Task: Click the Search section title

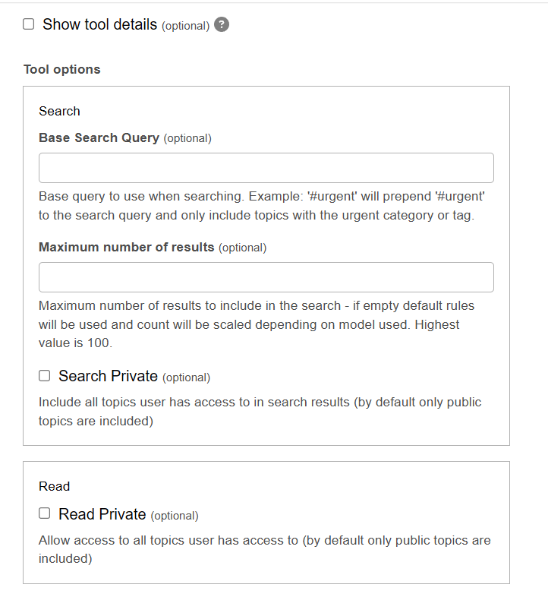Action: point(59,111)
